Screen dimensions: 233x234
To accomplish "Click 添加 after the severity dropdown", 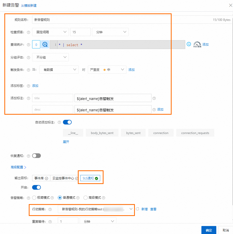I will point(131,70).
